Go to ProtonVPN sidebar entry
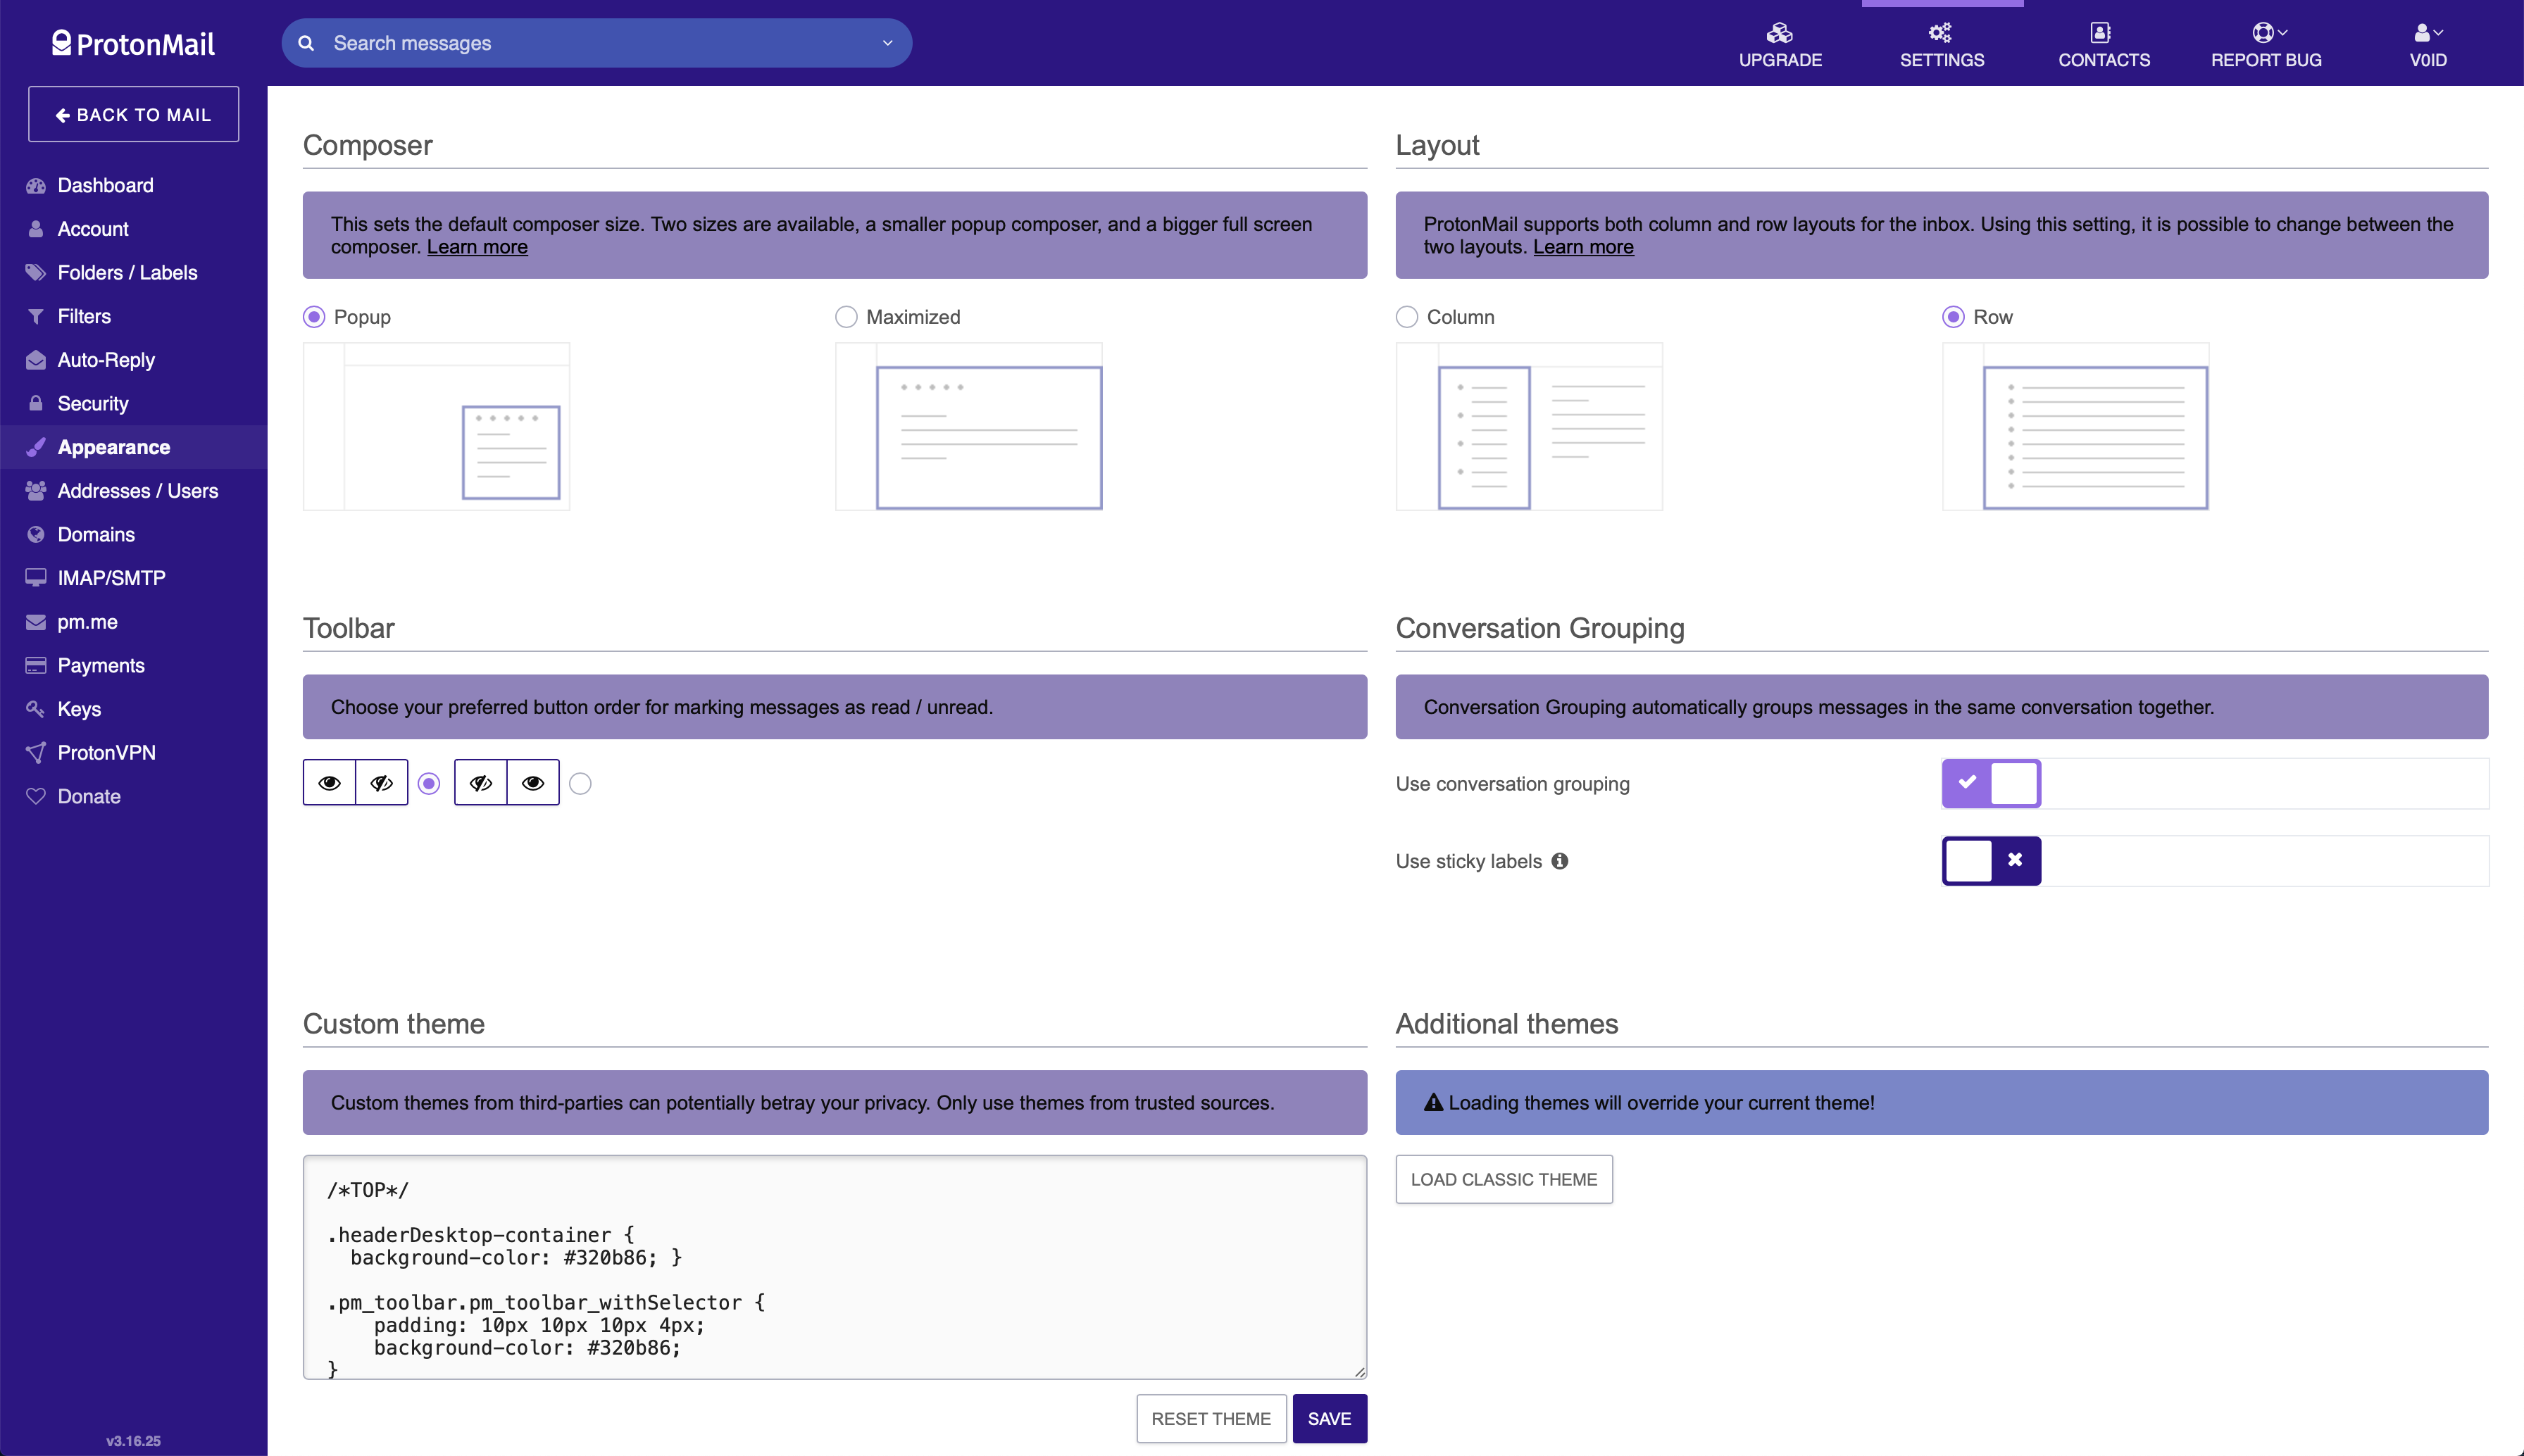Viewport: 2524px width, 1456px height. pyautogui.click(x=106, y=753)
